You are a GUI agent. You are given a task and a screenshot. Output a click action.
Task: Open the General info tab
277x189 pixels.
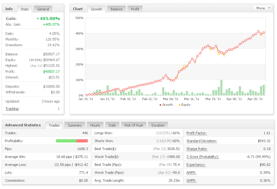click(x=43, y=9)
